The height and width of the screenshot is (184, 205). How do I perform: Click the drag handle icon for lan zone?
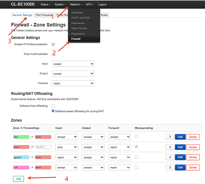pyautogui.click(x=170, y=137)
